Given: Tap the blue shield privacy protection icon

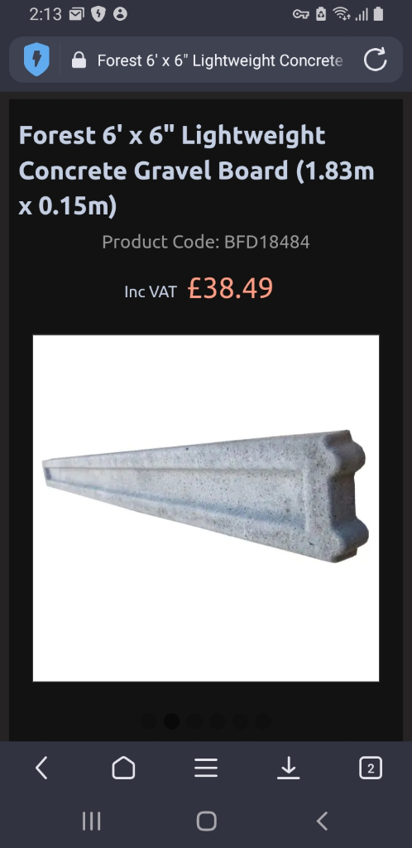Looking at the screenshot, I should pyautogui.click(x=36, y=60).
